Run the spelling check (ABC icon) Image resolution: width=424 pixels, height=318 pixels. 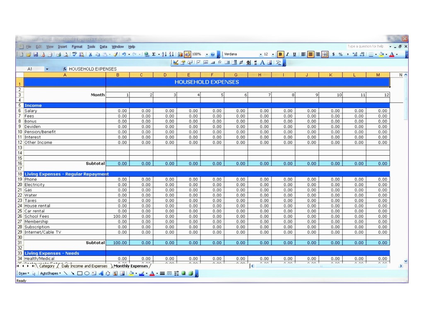[x=75, y=54]
